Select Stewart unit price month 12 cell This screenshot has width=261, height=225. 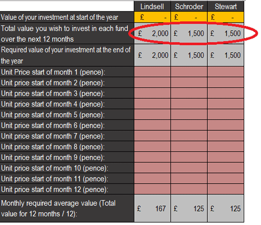tap(226, 189)
